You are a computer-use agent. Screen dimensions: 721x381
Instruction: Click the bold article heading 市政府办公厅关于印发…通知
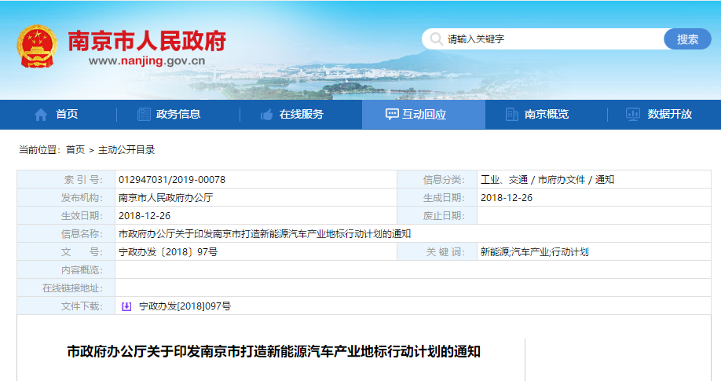[273, 352]
